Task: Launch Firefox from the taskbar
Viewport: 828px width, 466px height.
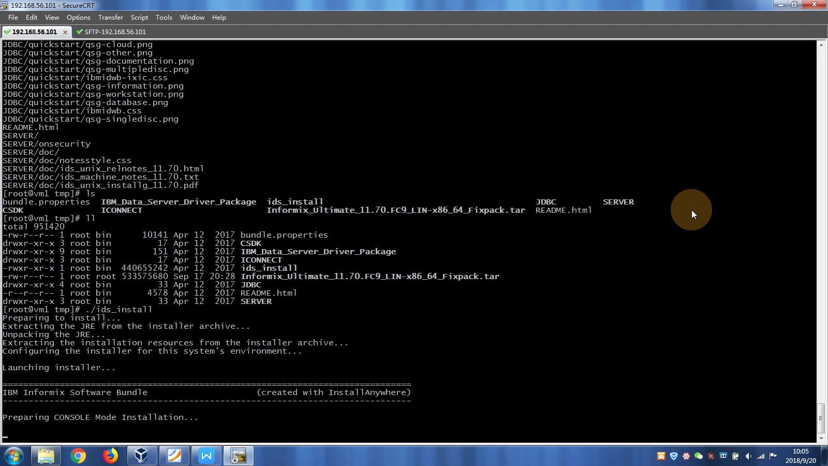Action: tap(110, 456)
